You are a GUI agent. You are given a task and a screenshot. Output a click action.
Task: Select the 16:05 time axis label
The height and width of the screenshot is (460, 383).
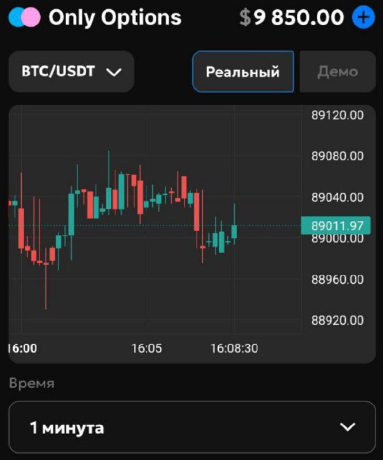[146, 348]
